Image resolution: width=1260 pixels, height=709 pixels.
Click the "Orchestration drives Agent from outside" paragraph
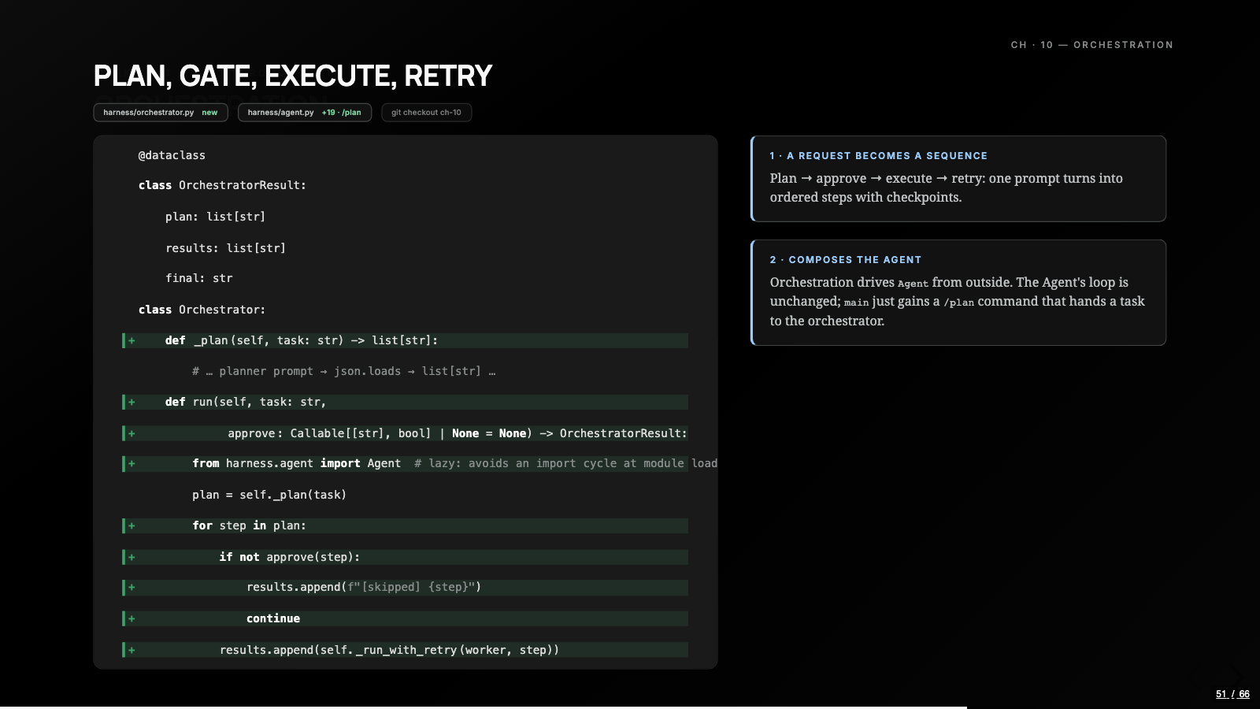click(958, 301)
